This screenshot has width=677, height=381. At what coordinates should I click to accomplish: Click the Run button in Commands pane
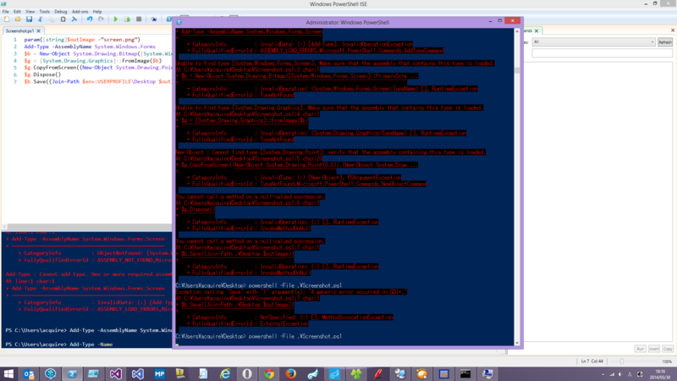(x=640, y=349)
